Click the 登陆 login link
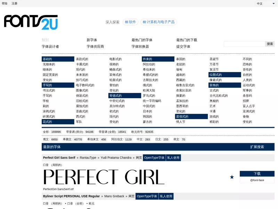The height and width of the screenshot is (209, 278). [5, 3]
